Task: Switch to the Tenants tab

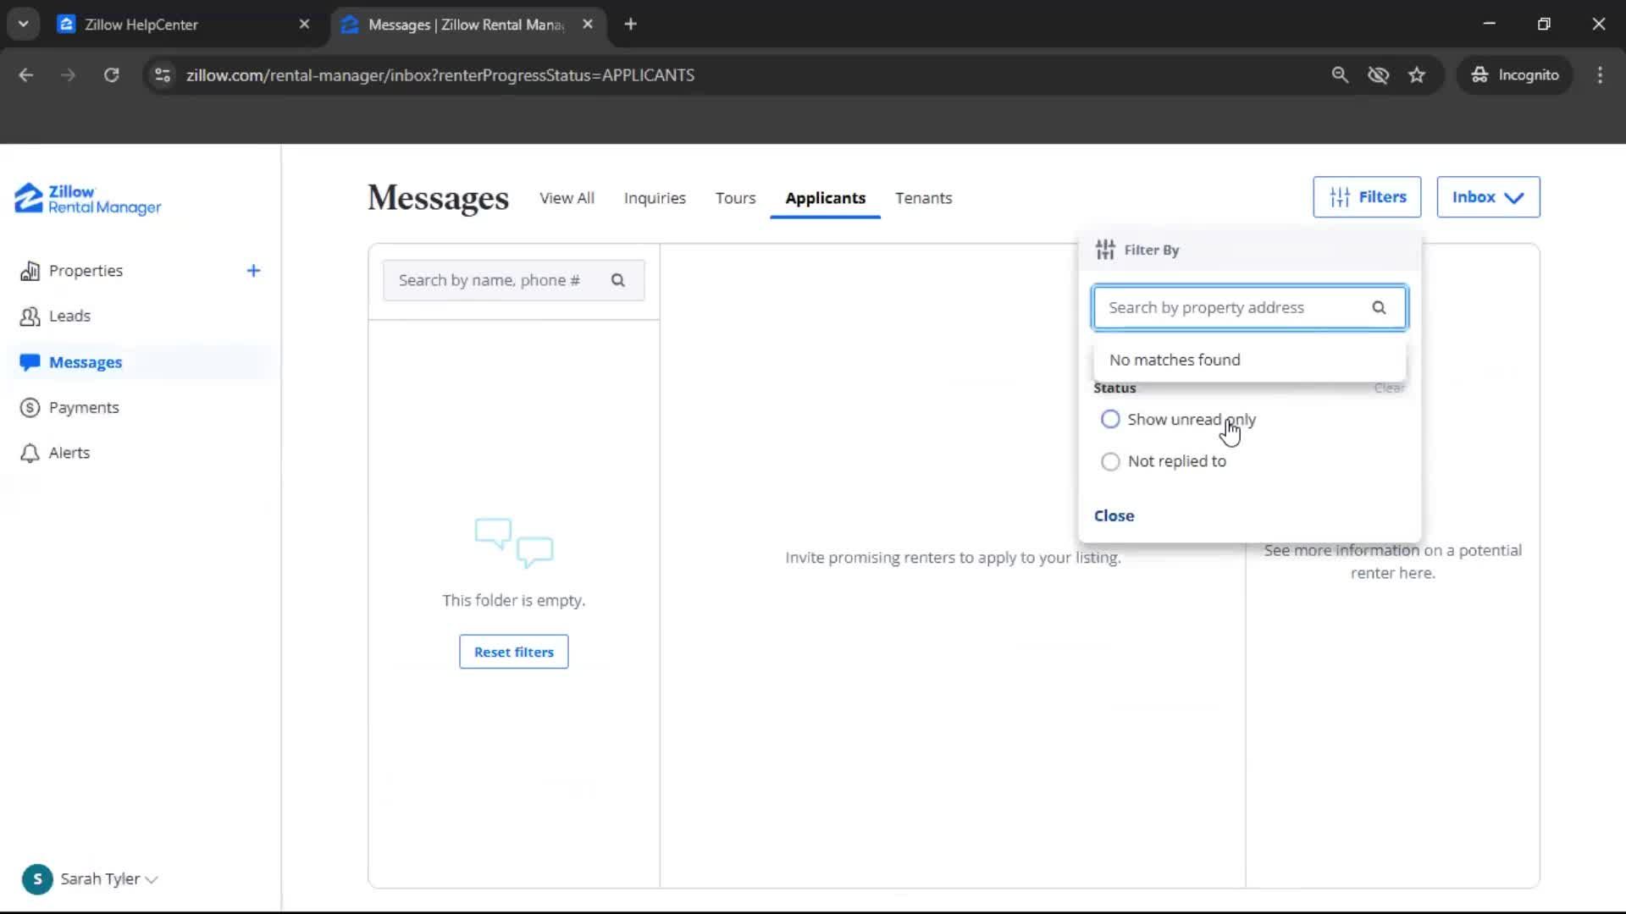Action: pyautogui.click(x=923, y=198)
